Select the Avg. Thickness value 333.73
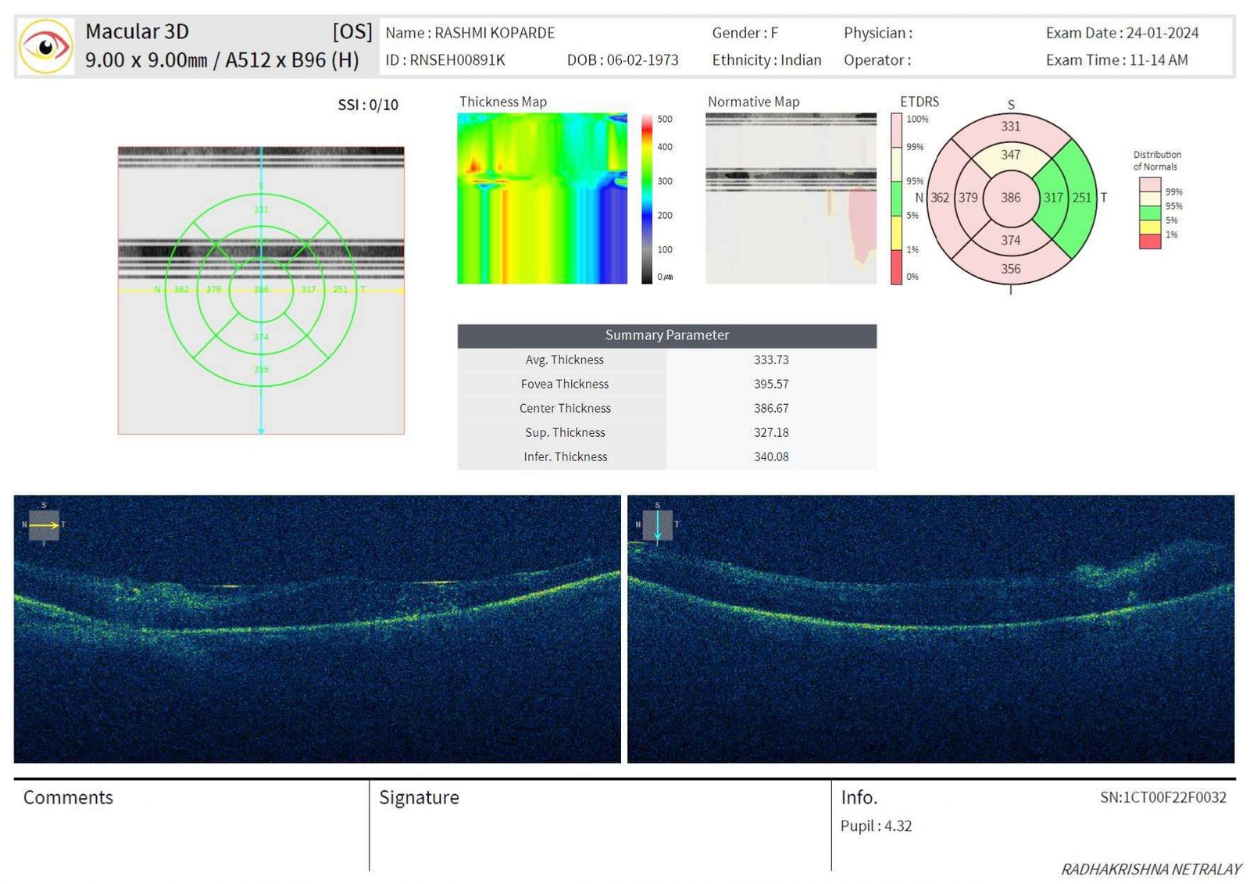 [x=770, y=360]
